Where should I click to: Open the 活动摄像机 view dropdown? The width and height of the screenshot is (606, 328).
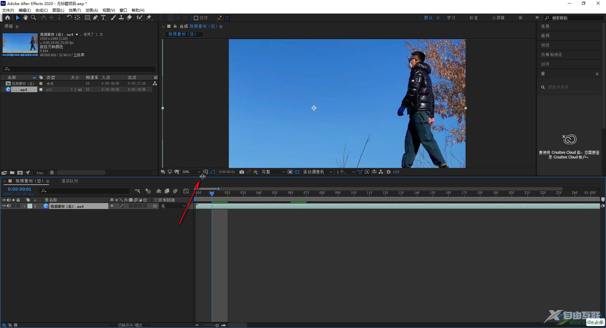318,172
